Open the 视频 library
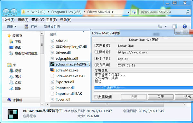 pos(18,71)
